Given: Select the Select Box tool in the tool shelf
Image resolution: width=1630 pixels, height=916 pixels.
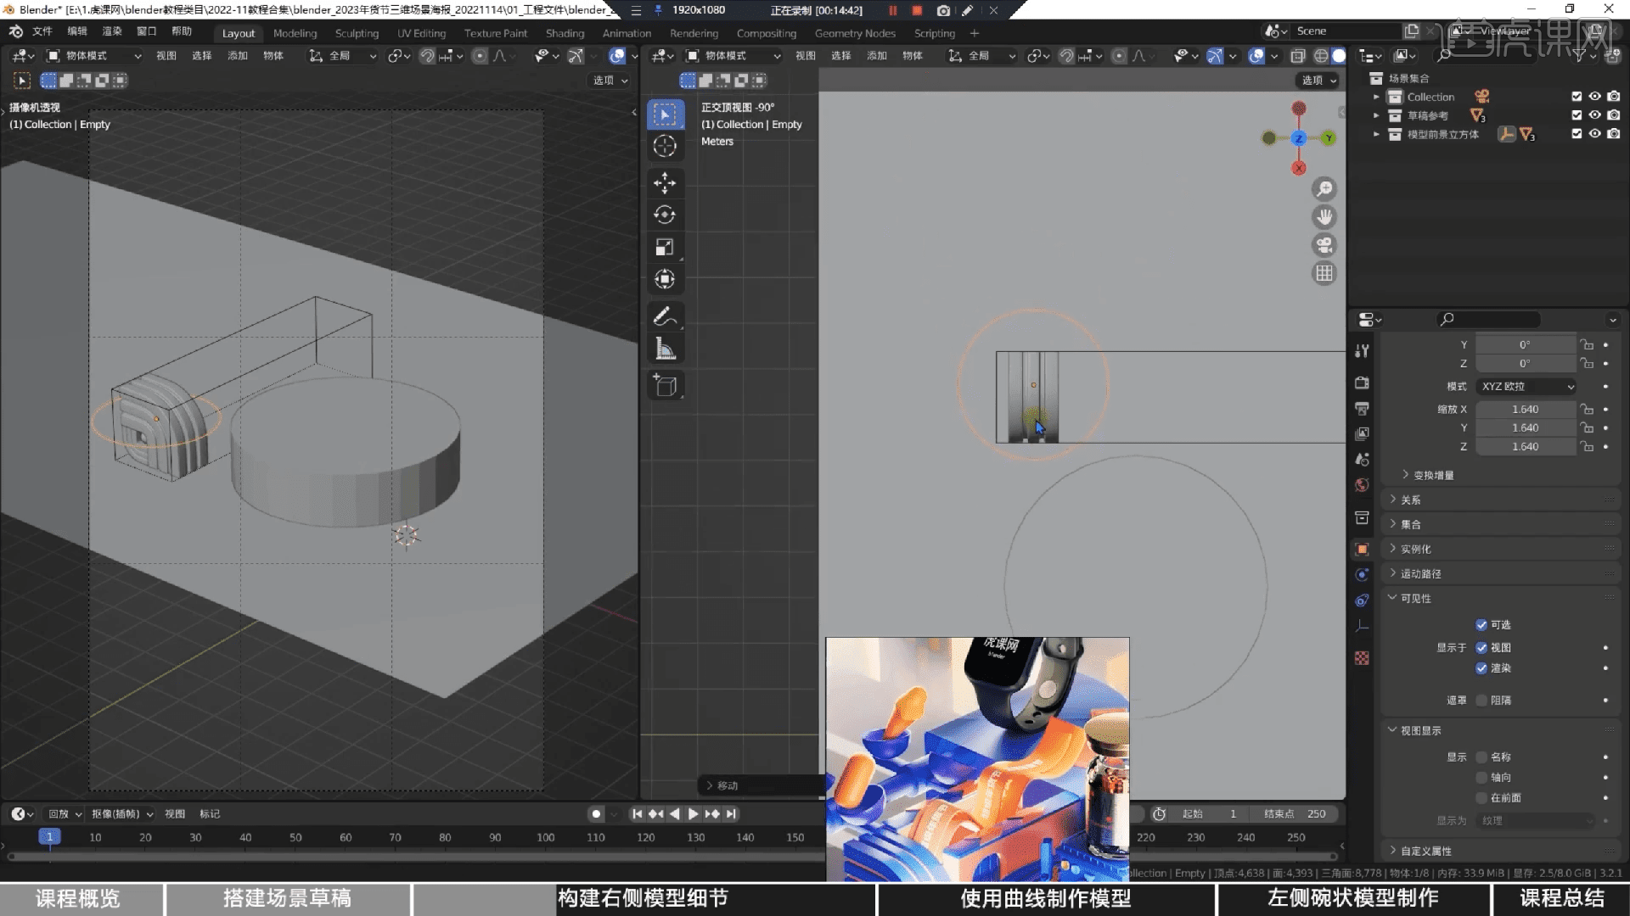Looking at the screenshot, I should coord(666,114).
